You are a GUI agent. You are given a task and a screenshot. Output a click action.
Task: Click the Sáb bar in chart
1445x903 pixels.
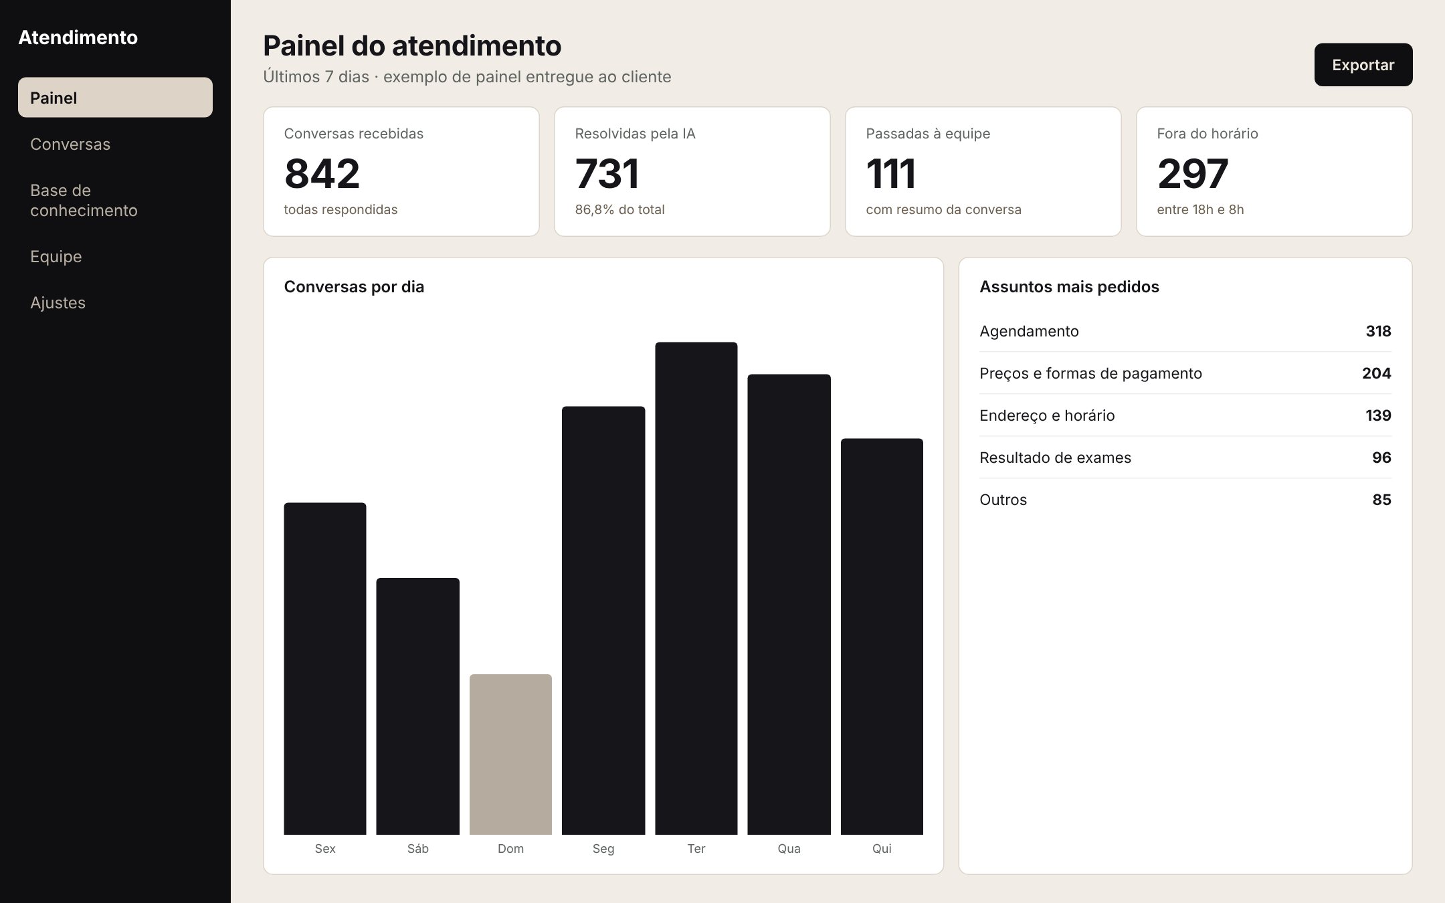pyautogui.click(x=418, y=706)
